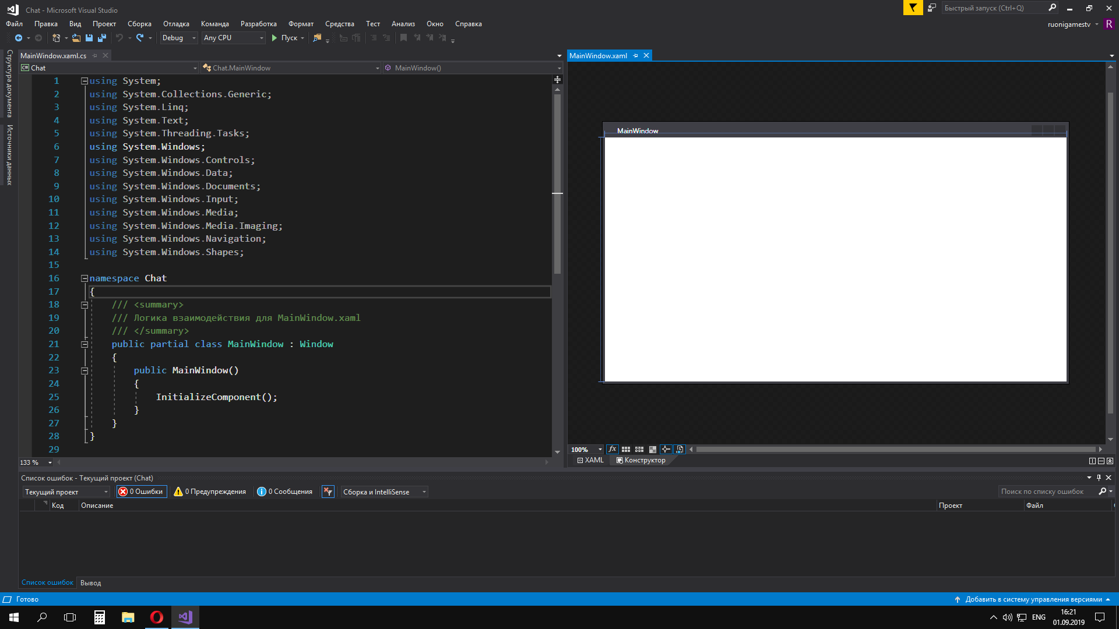Open the Текущий проект scope dropdown
Screen dimensions: 1119x629
[66, 492]
